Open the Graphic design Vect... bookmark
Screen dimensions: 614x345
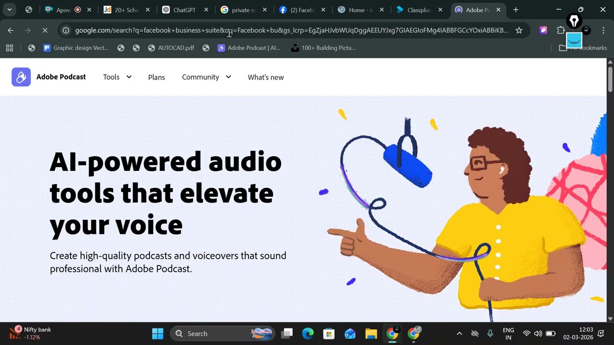76,48
